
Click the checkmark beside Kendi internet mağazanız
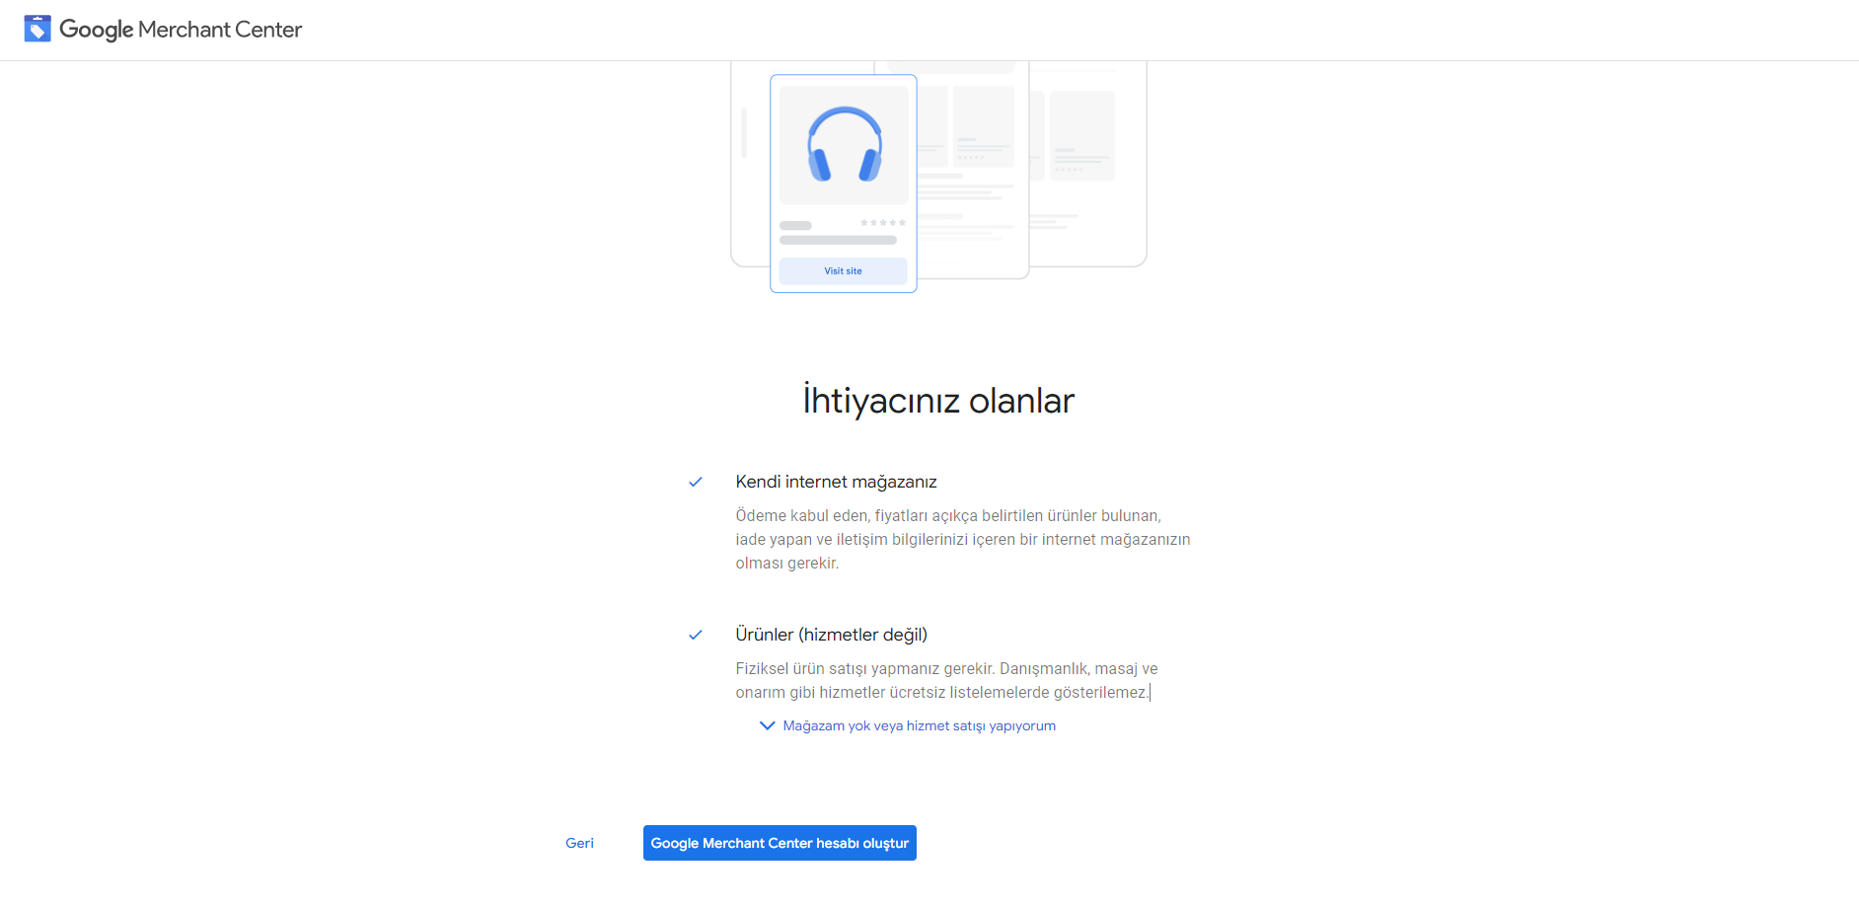pyautogui.click(x=696, y=482)
